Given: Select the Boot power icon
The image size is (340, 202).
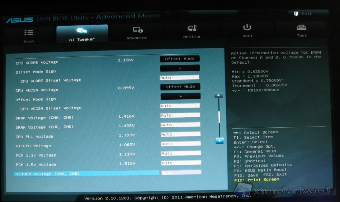Looking at the screenshot, I should (247, 28).
